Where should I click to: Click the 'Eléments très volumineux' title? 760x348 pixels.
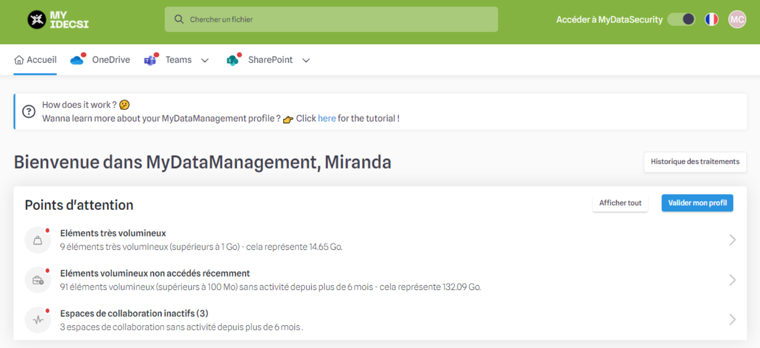pos(113,233)
